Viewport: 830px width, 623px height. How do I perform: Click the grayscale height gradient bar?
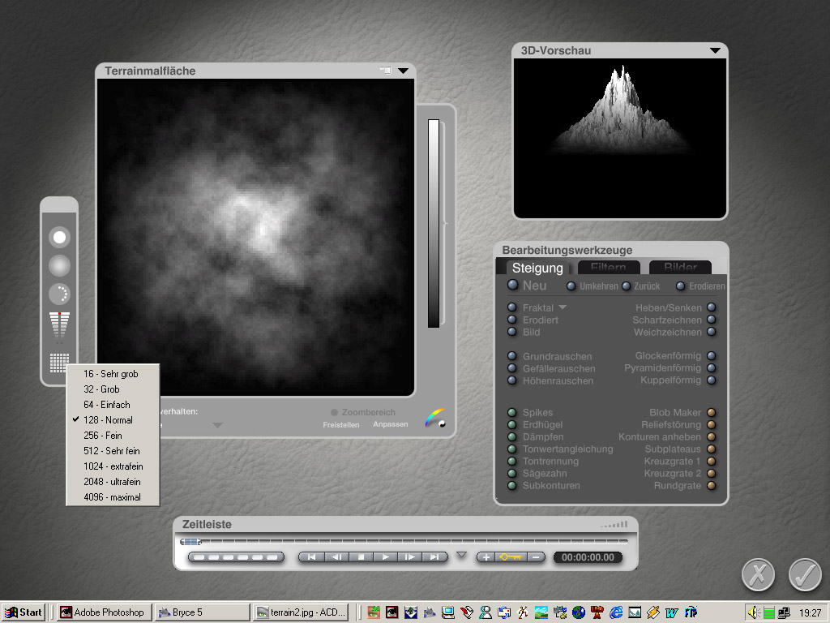[x=434, y=223]
